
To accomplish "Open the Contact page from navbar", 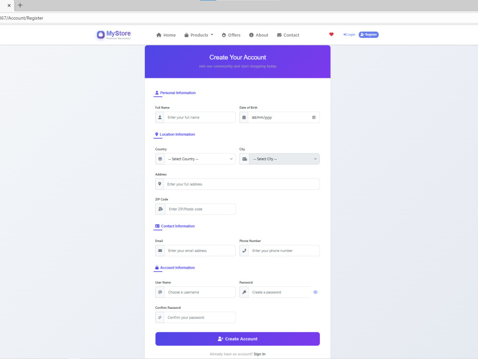I will [x=288, y=35].
